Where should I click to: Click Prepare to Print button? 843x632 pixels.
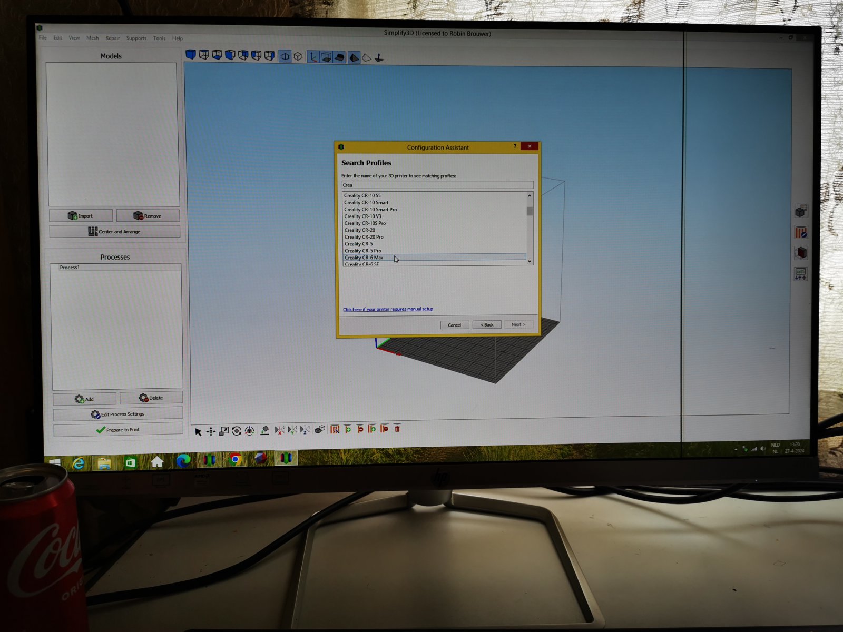click(x=118, y=430)
